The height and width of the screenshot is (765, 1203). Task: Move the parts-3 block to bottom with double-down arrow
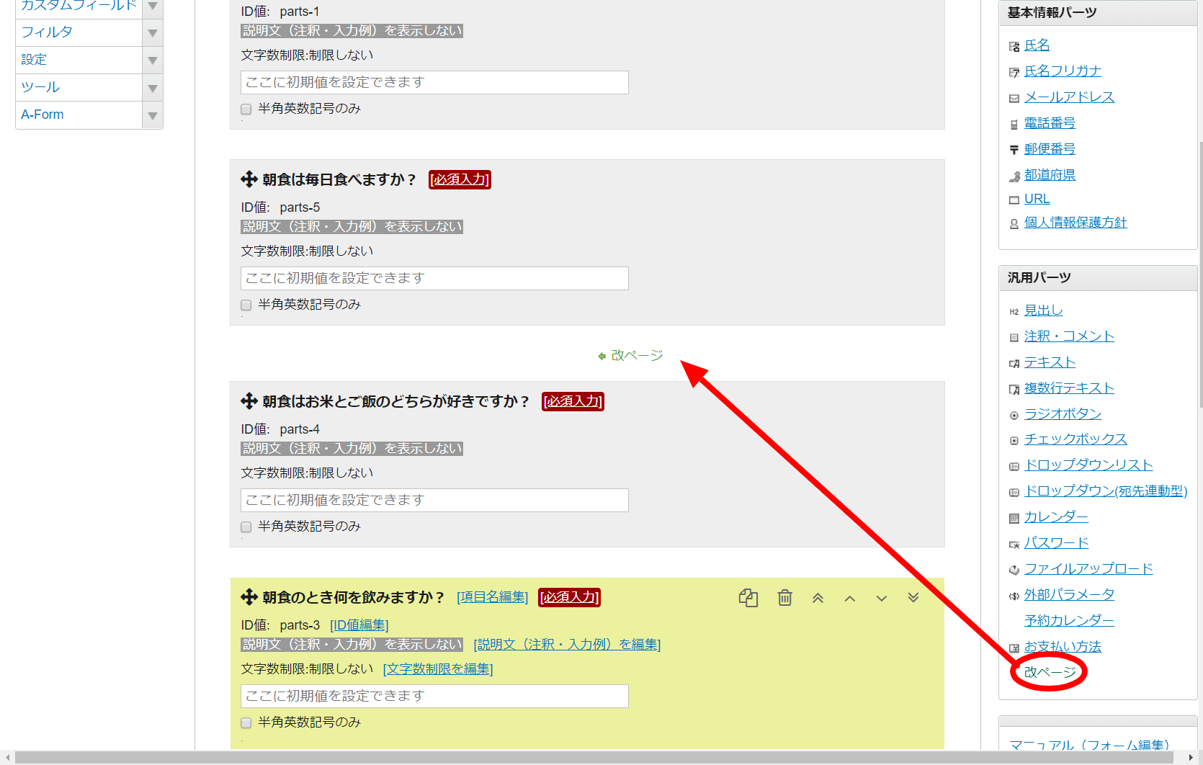[x=913, y=598]
